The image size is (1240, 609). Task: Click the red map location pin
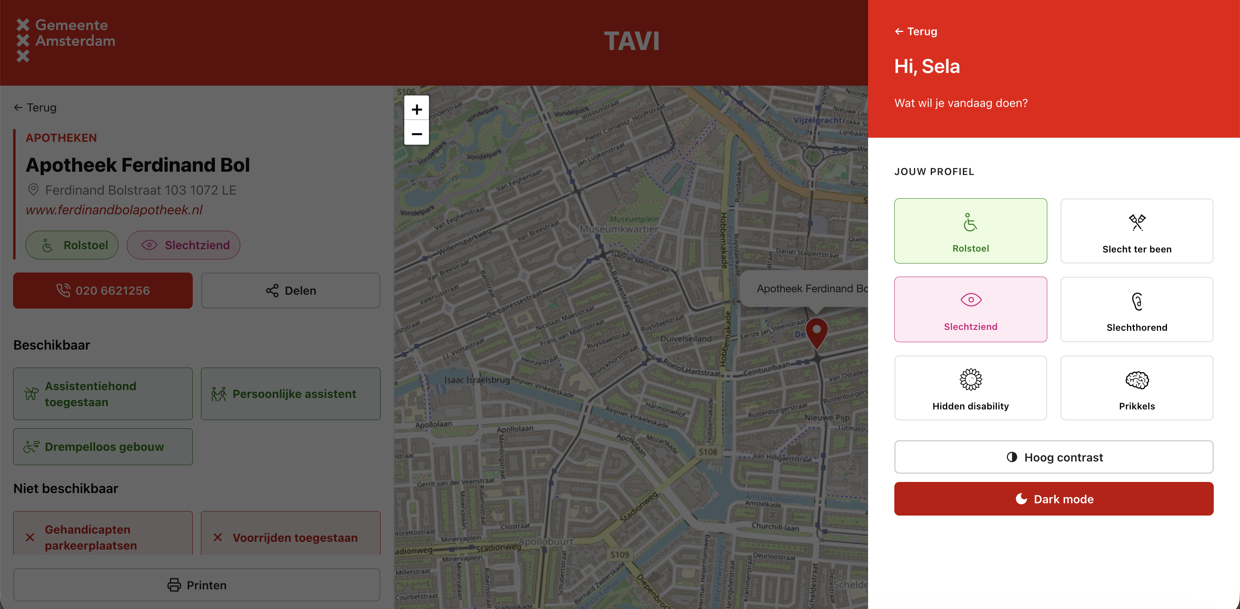[x=817, y=333]
